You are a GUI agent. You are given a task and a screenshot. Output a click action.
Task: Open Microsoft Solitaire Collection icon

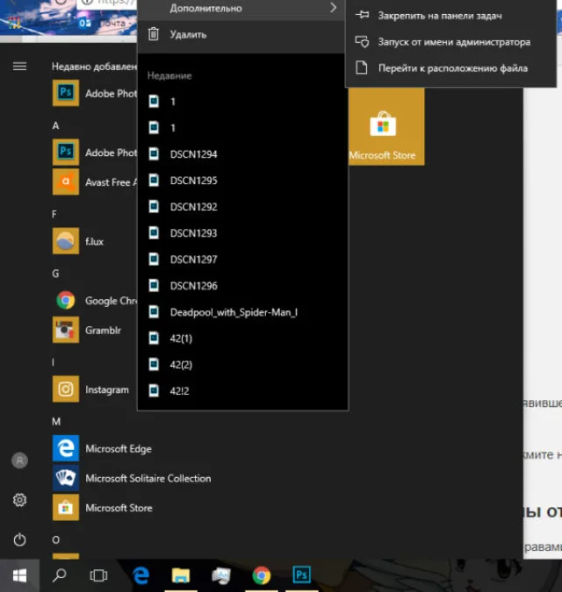[66, 478]
